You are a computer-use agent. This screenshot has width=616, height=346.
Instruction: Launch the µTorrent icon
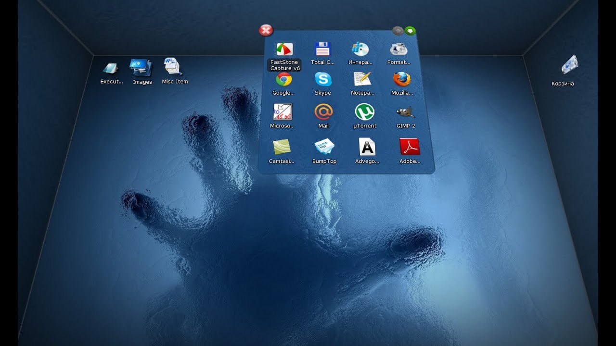pos(365,112)
